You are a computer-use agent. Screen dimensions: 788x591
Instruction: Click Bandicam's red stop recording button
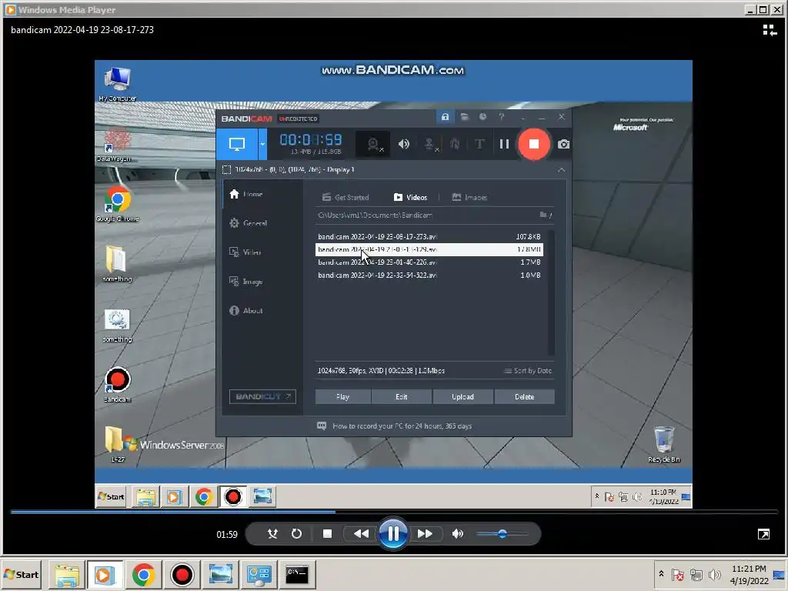pos(534,144)
